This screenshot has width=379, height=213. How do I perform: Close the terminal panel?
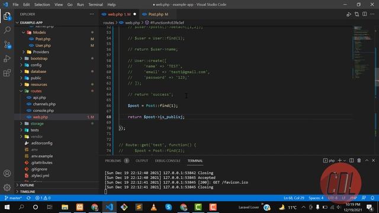point(374,160)
